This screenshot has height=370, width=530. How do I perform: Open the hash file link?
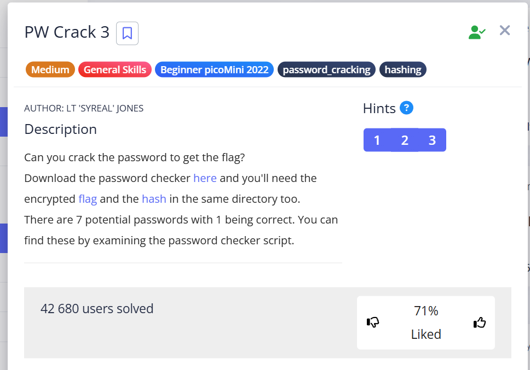pos(154,199)
